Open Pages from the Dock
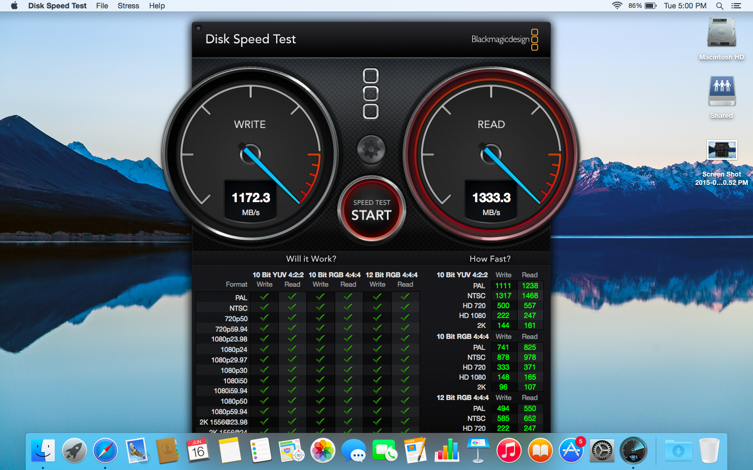The height and width of the screenshot is (470, 753). (x=416, y=450)
